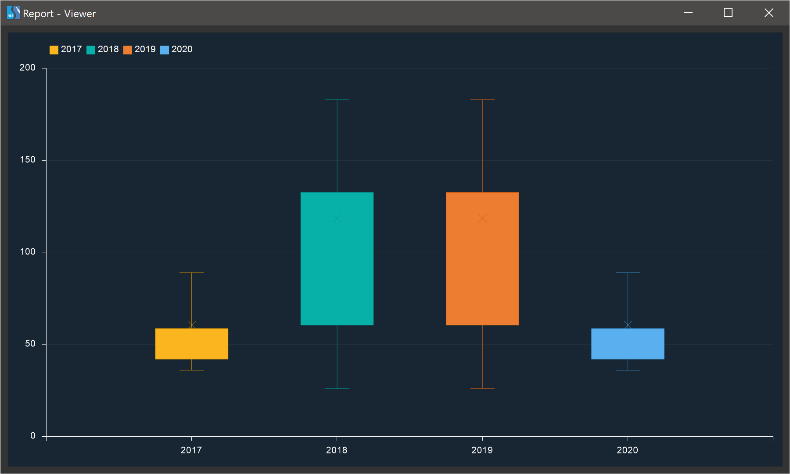Click the 2019 legend label text
Image resolution: width=790 pixels, height=474 pixels.
point(145,49)
